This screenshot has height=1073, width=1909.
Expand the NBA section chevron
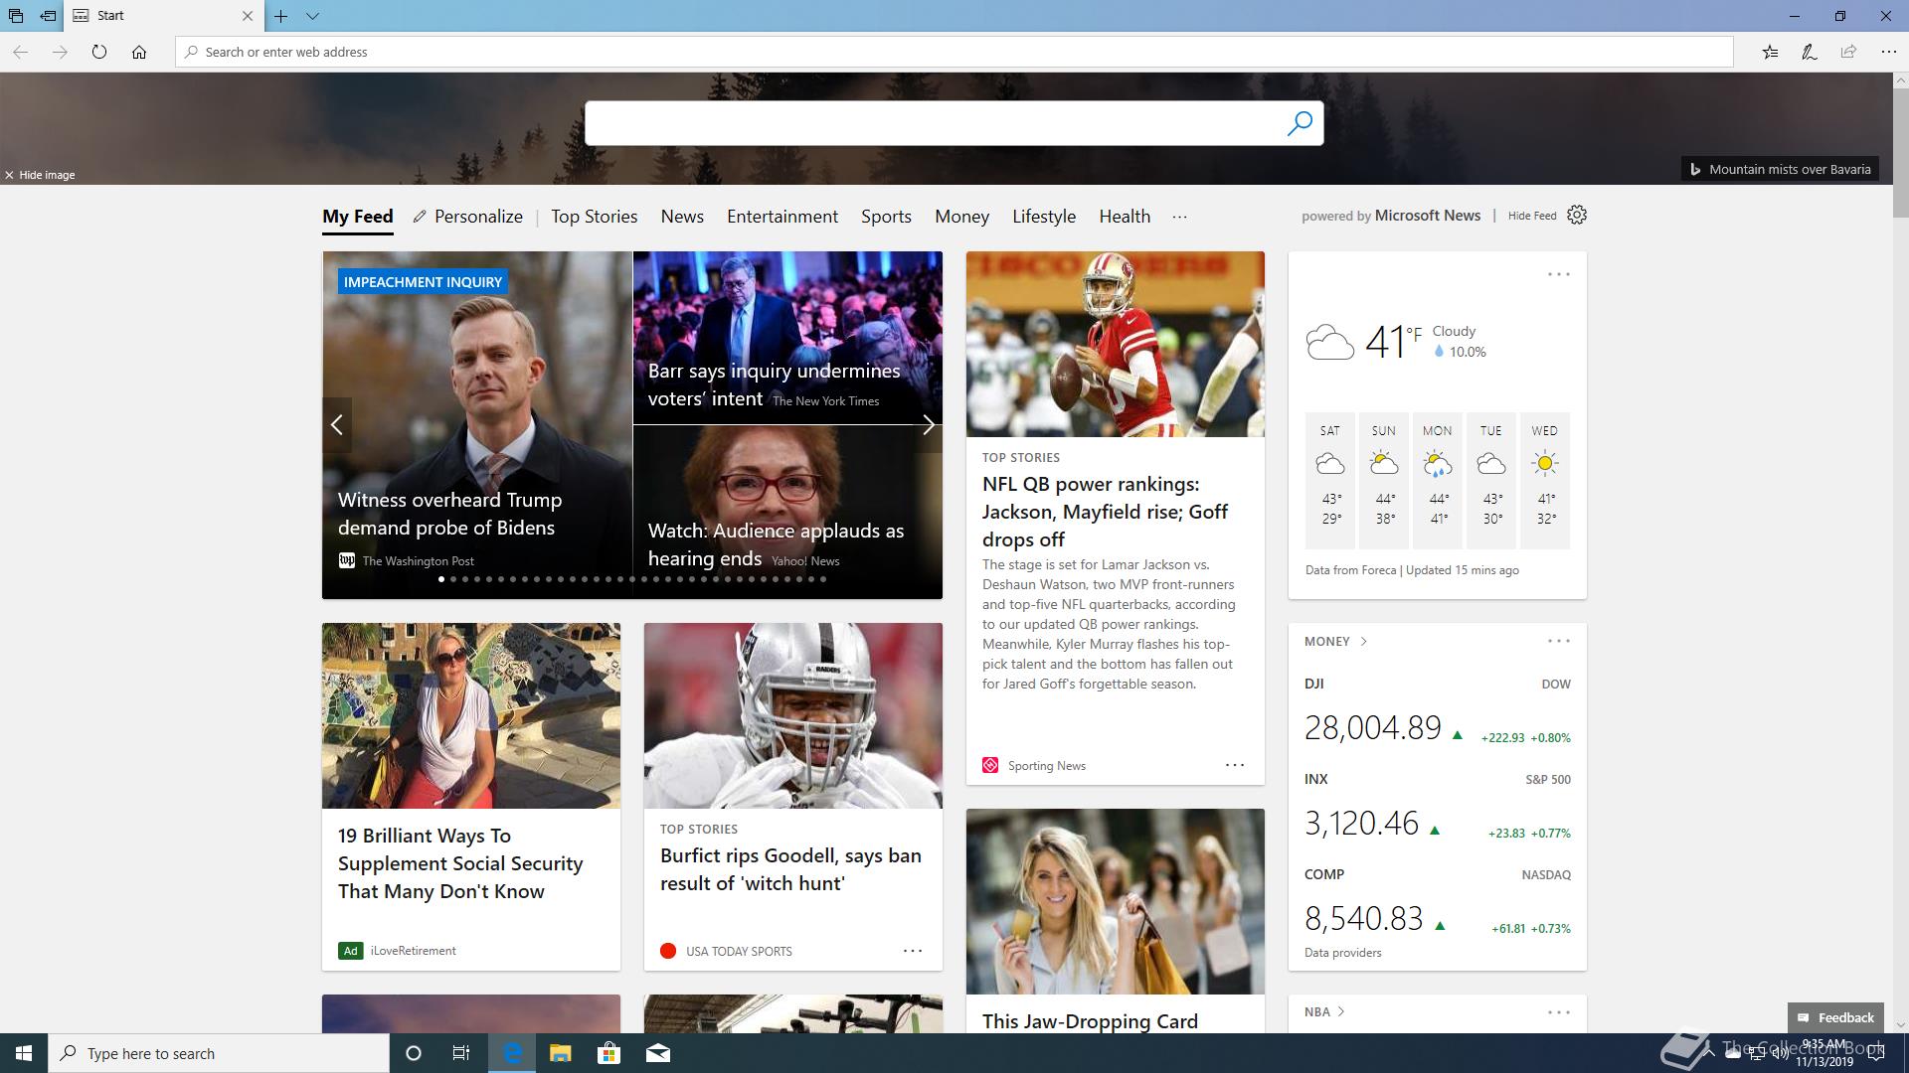[x=1341, y=1011]
